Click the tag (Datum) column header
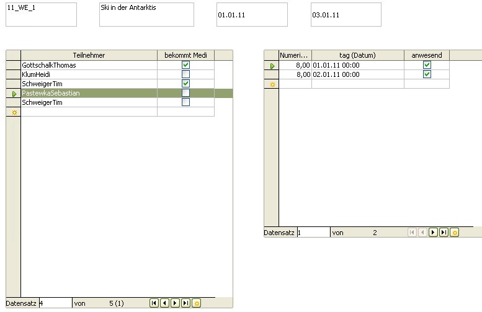 point(357,55)
